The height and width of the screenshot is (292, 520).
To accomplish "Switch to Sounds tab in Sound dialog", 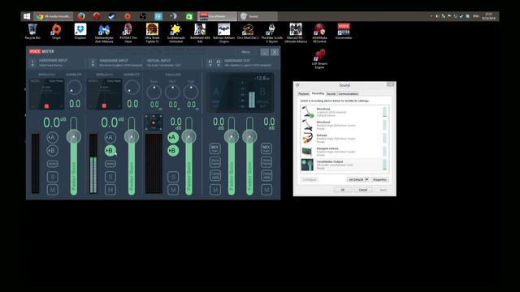I will 331,94.
